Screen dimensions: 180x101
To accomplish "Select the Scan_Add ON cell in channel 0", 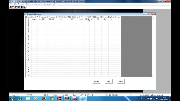I will point(105,19).
